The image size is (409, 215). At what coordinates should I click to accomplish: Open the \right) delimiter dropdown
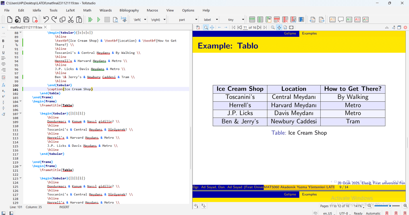[164, 20]
